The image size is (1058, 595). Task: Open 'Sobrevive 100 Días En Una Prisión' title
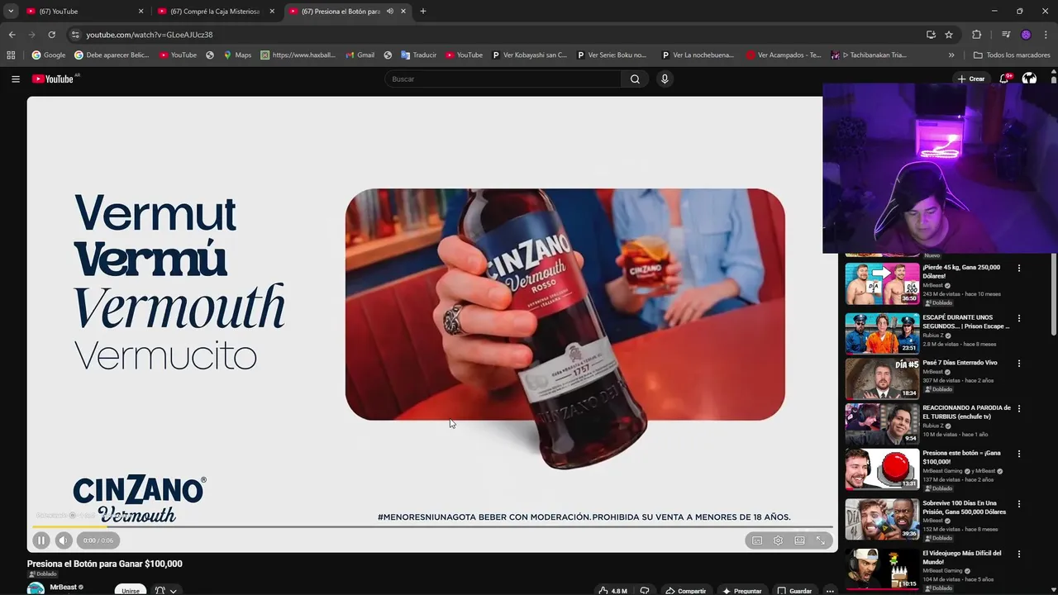coord(964,507)
